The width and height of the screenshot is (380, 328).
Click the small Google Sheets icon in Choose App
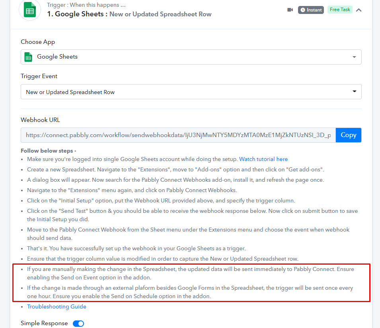[28, 57]
